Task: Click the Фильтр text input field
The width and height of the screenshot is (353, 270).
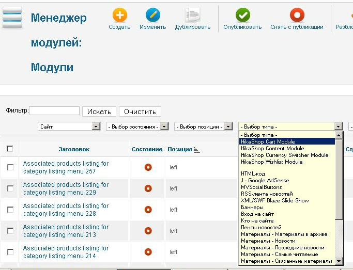Action: tap(54, 111)
